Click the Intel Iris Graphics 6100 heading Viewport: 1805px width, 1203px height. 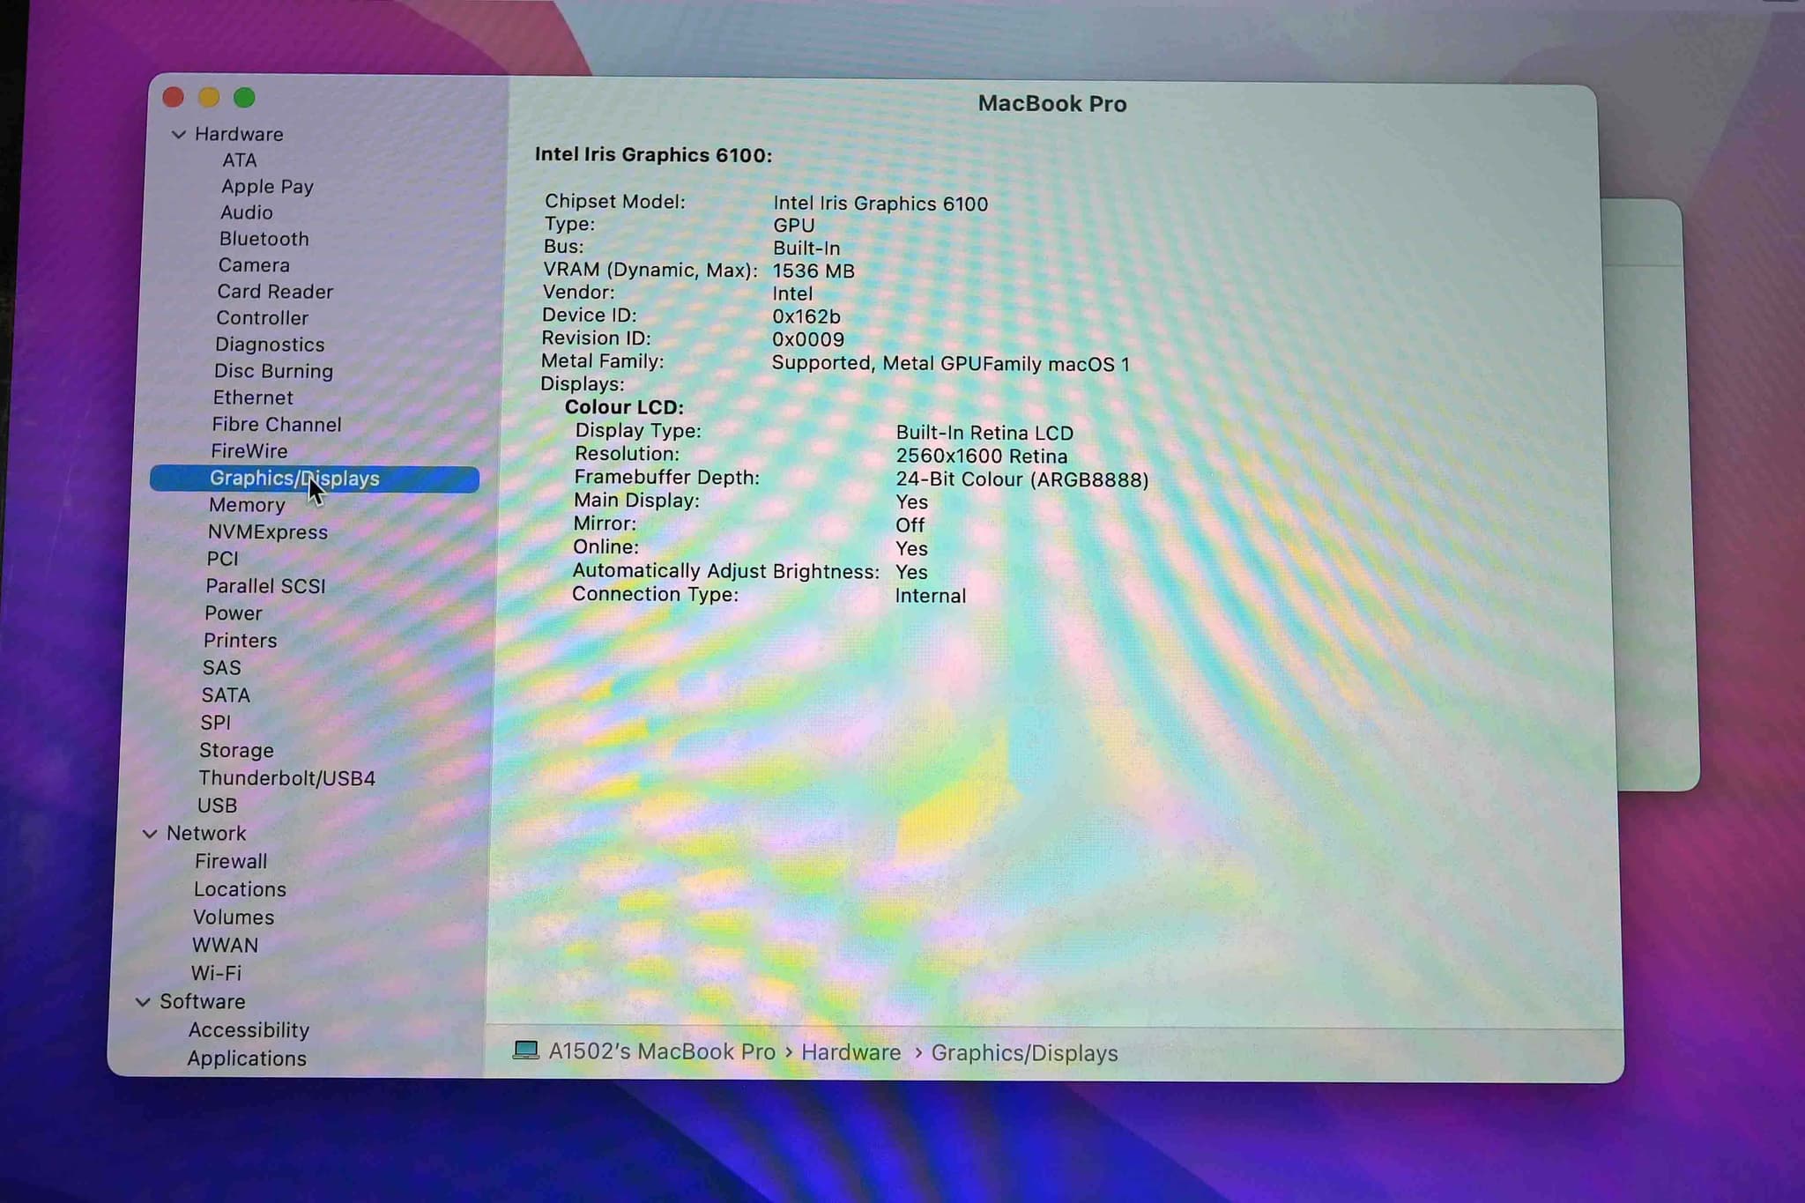click(653, 155)
